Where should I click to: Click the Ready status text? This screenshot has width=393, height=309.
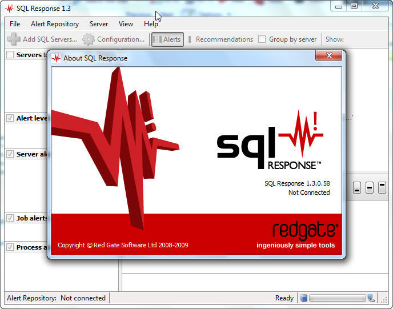tap(284, 298)
